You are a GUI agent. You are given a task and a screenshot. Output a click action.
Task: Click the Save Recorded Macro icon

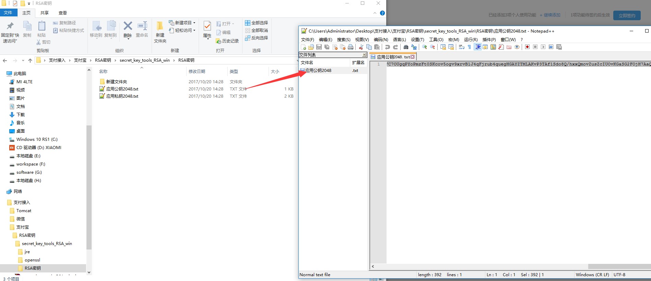559,47
